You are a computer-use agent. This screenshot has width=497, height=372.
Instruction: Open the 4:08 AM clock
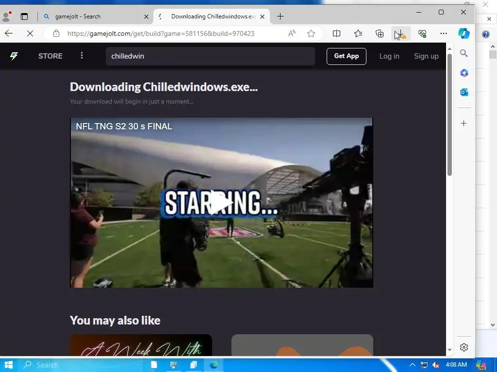[456, 365]
